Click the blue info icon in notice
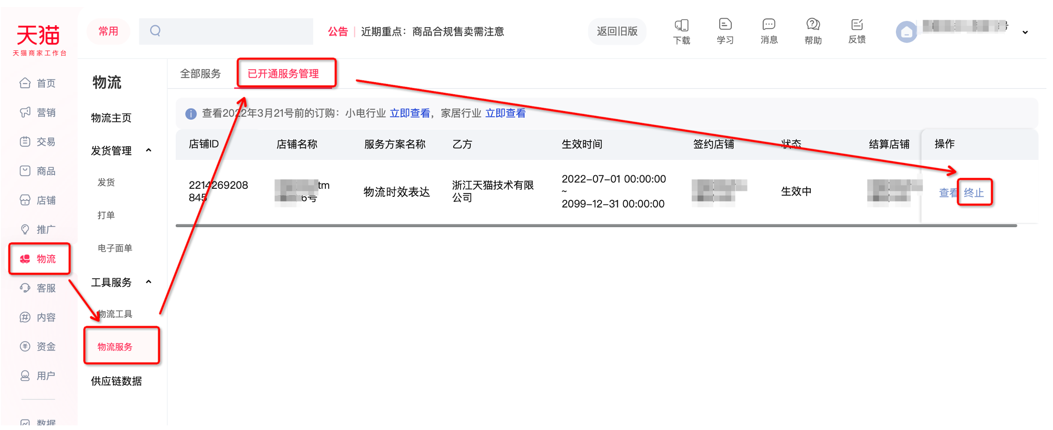The height and width of the screenshot is (430, 1053). click(x=191, y=114)
